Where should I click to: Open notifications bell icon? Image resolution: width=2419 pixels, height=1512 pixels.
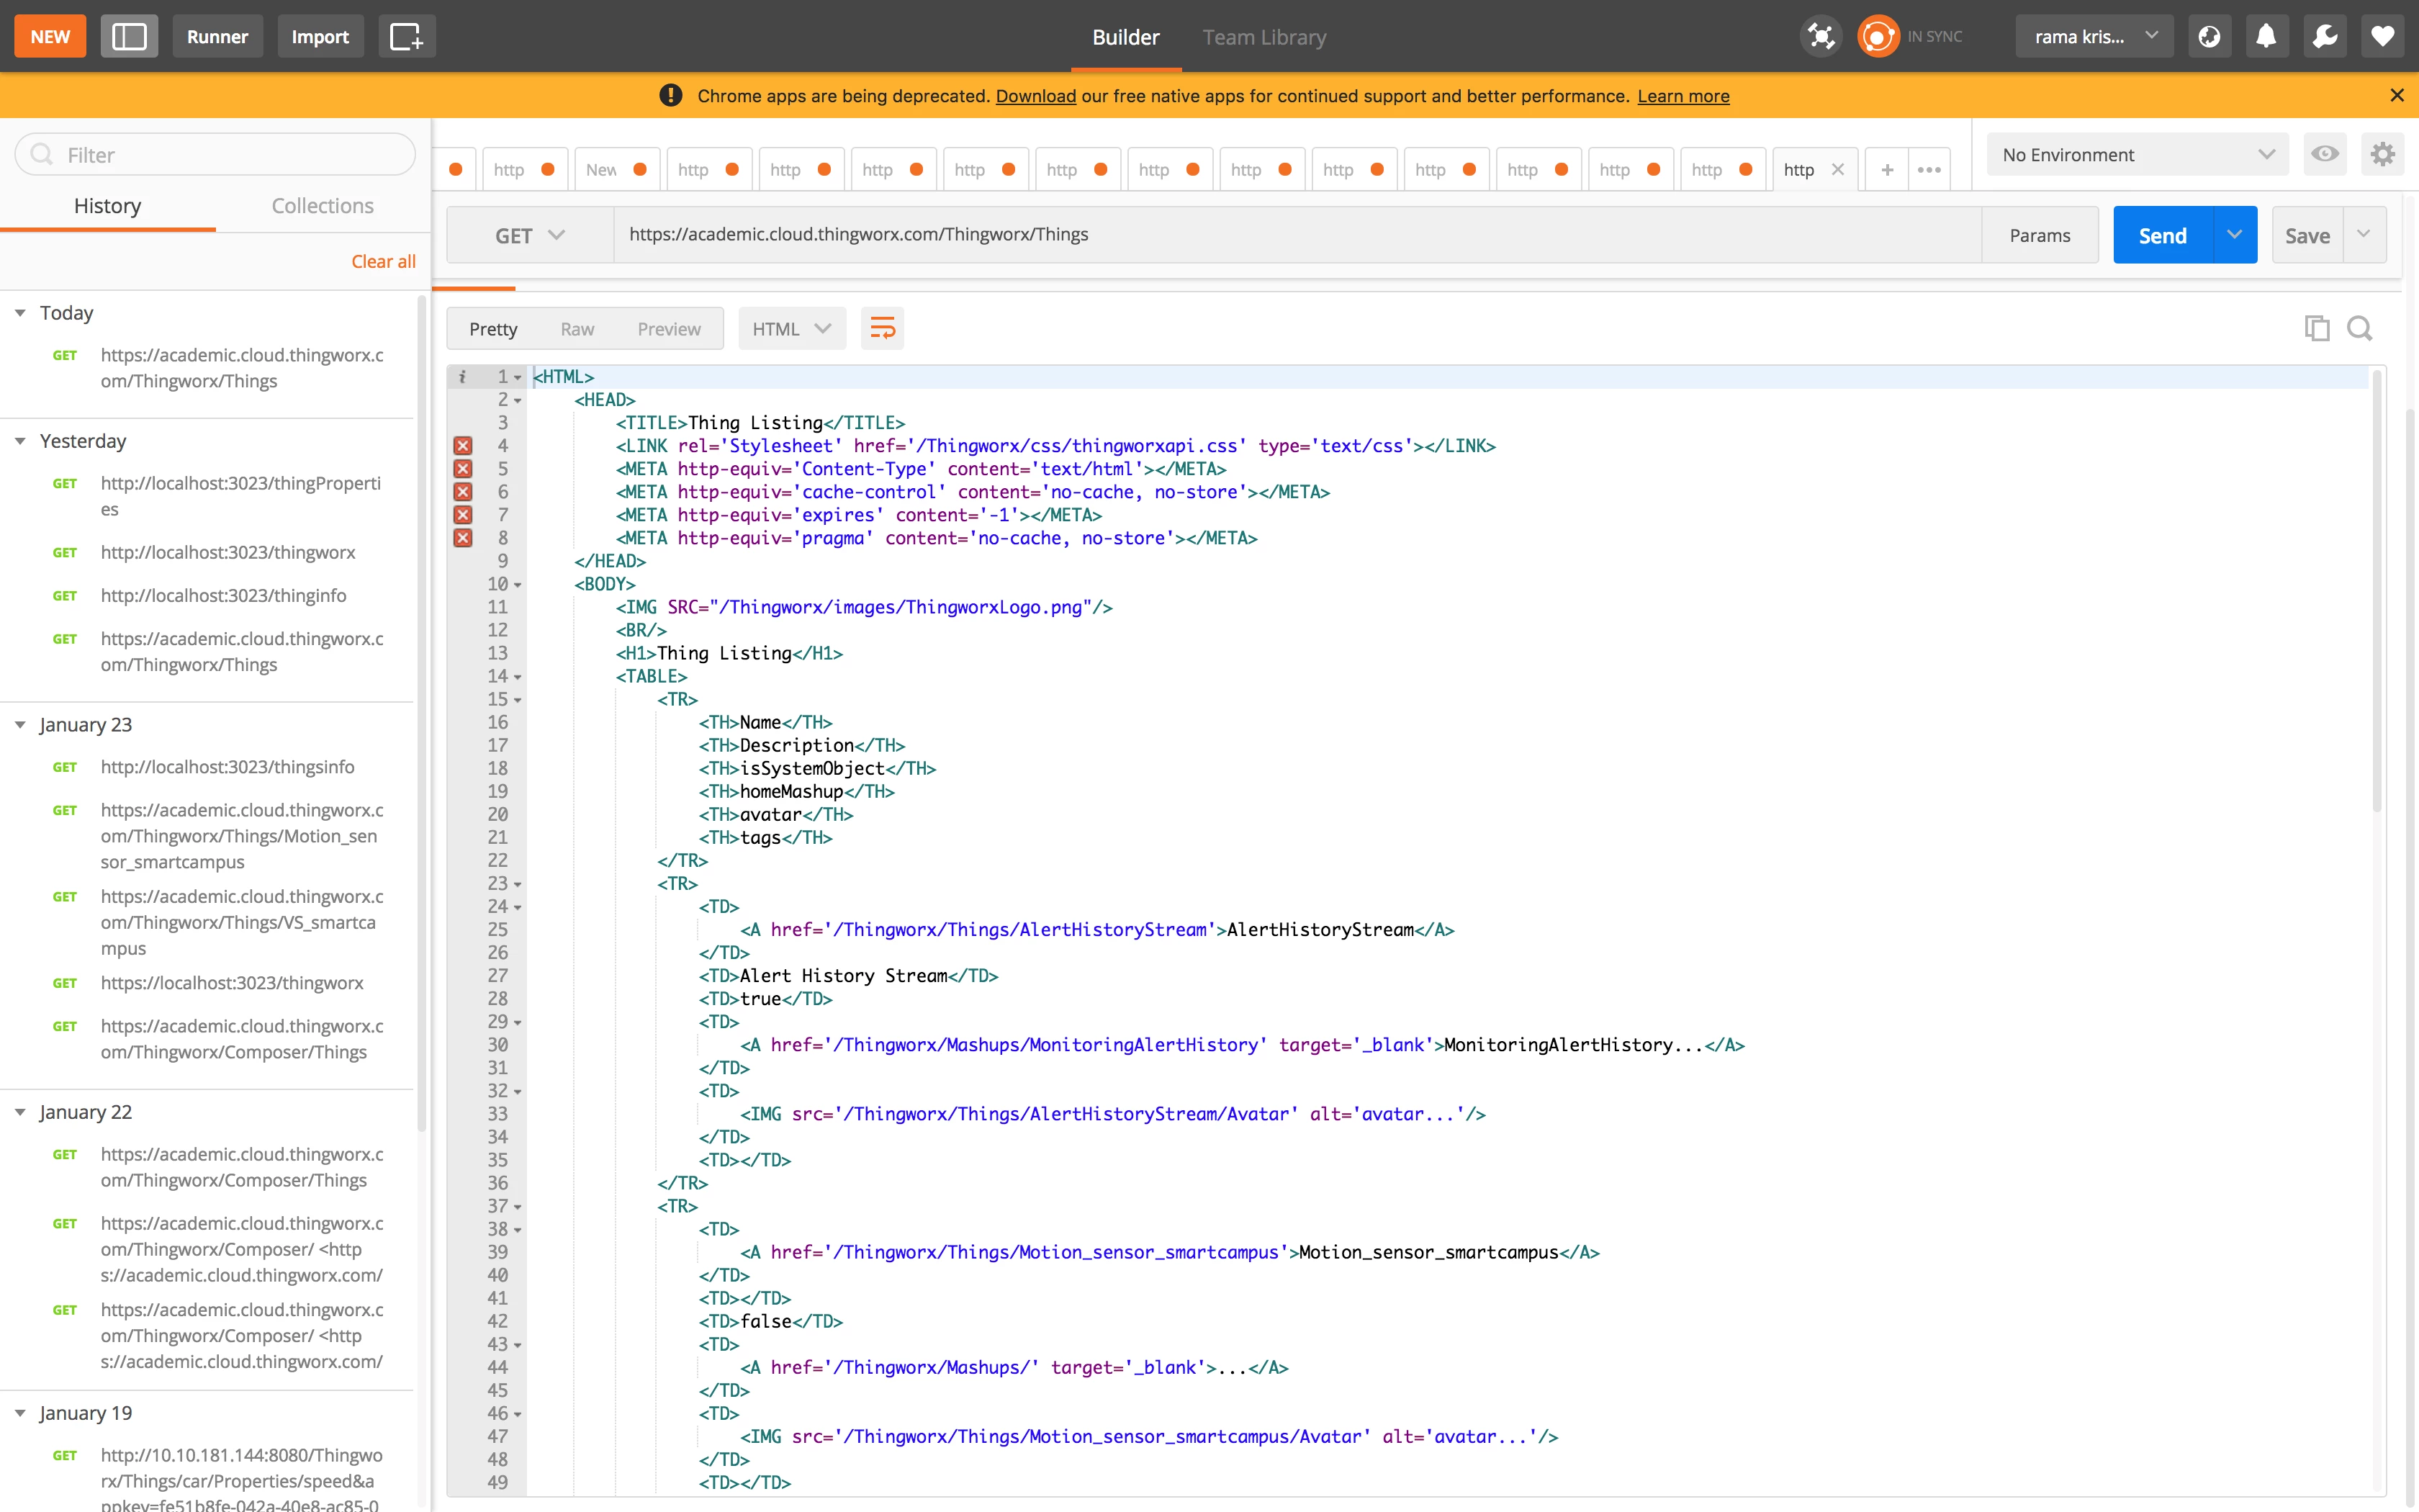(2267, 37)
